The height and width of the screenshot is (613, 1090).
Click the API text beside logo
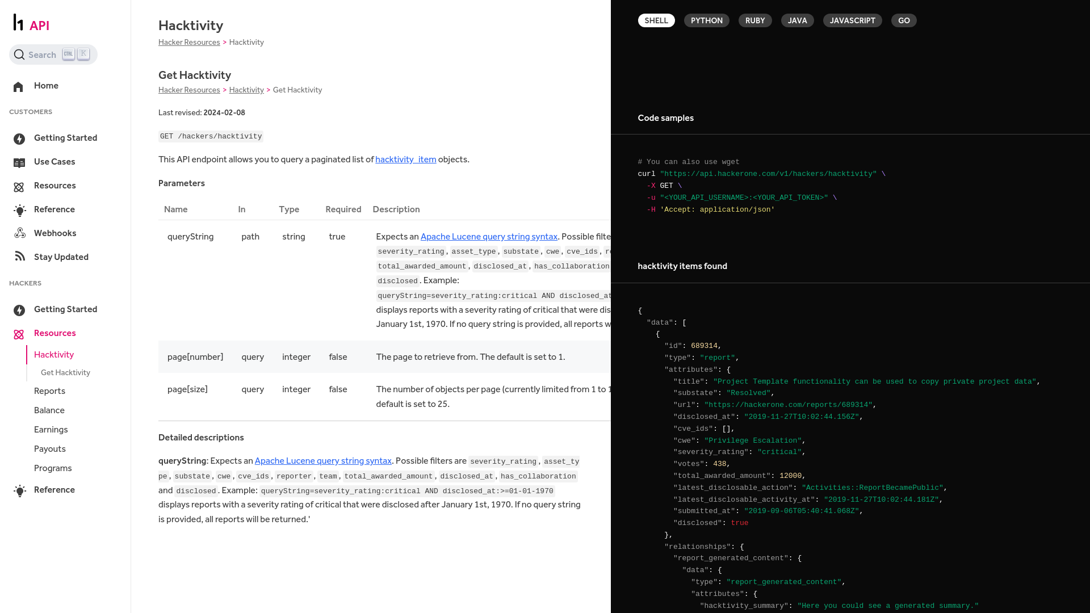[x=39, y=26]
